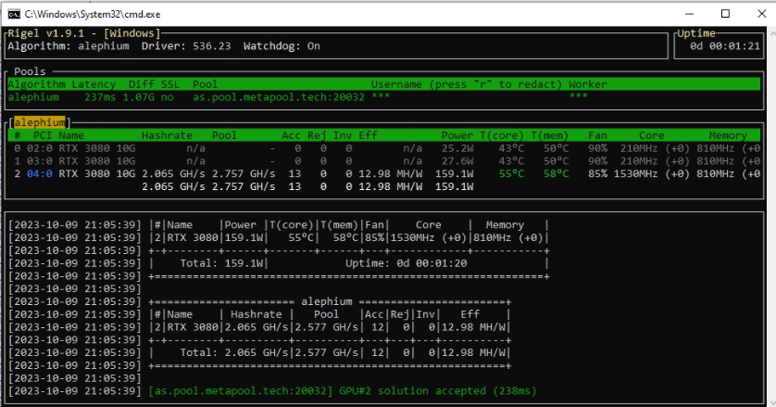Minimize the cmd.exe window
Viewport: 776px width, 407px height.
pyautogui.click(x=689, y=14)
